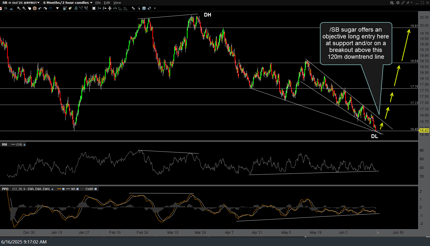Open the RSI study wrench settings
Image resolution: width=430 pixels, height=246 pixels.
24,145
